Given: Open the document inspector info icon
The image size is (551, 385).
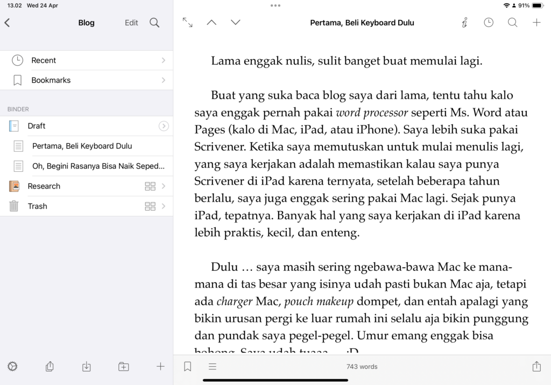Looking at the screenshot, I should tap(464, 23).
